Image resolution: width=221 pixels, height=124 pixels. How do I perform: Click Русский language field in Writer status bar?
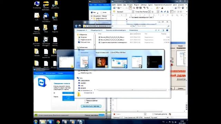pos(154,117)
